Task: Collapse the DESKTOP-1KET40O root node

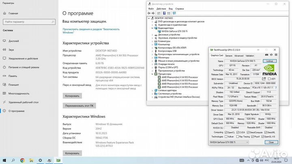Action: 149,18
